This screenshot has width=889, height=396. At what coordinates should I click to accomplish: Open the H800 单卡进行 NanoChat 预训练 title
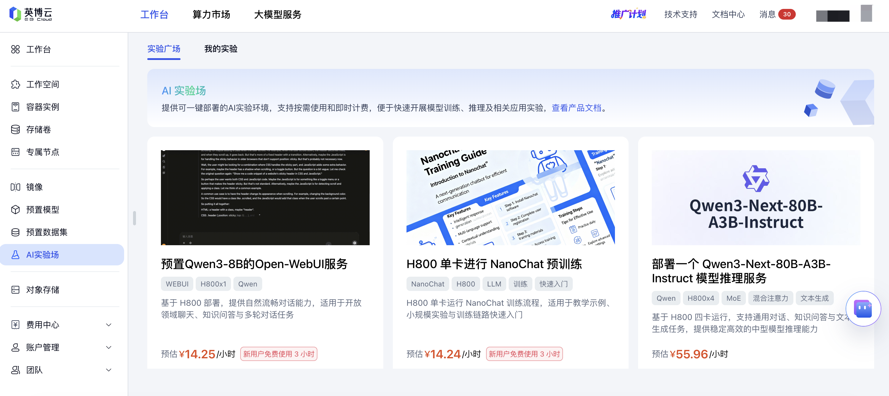point(494,264)
